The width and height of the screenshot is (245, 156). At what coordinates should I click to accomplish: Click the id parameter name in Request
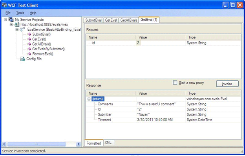point(93,43)
